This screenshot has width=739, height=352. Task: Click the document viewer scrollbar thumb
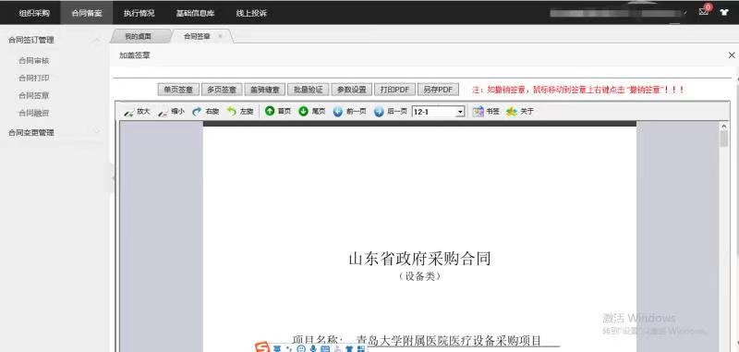724,139
